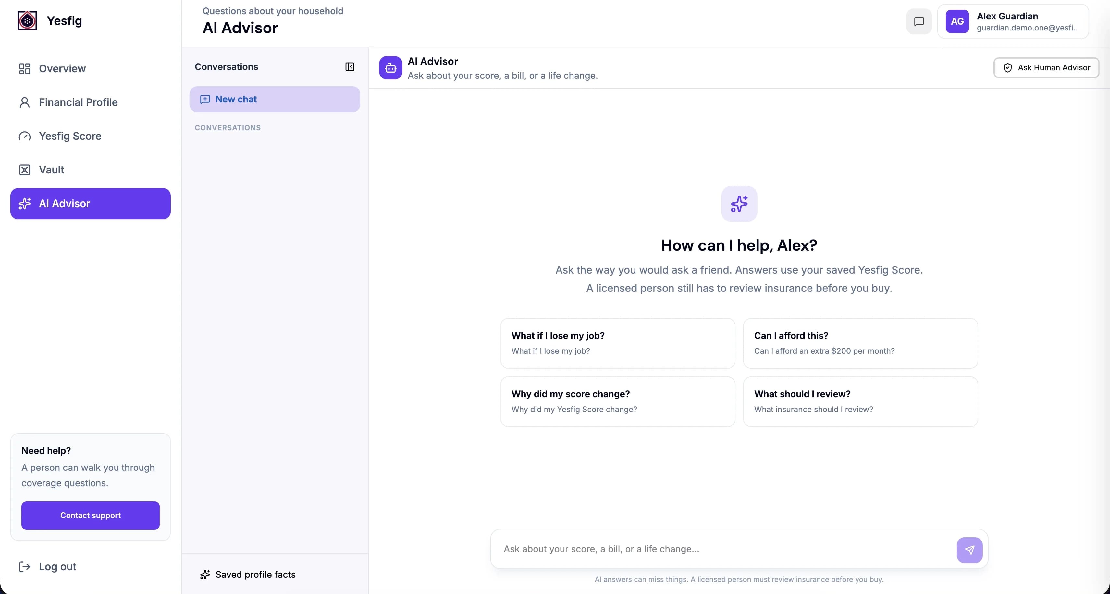Select AI Advisor in the sidebar
The image size is (1110, 594).
click(91, 204)
